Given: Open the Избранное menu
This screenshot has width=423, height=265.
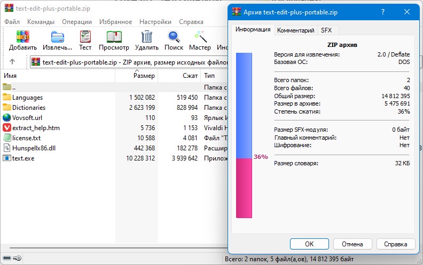Looking at the screenshot, I should point(115,21).
